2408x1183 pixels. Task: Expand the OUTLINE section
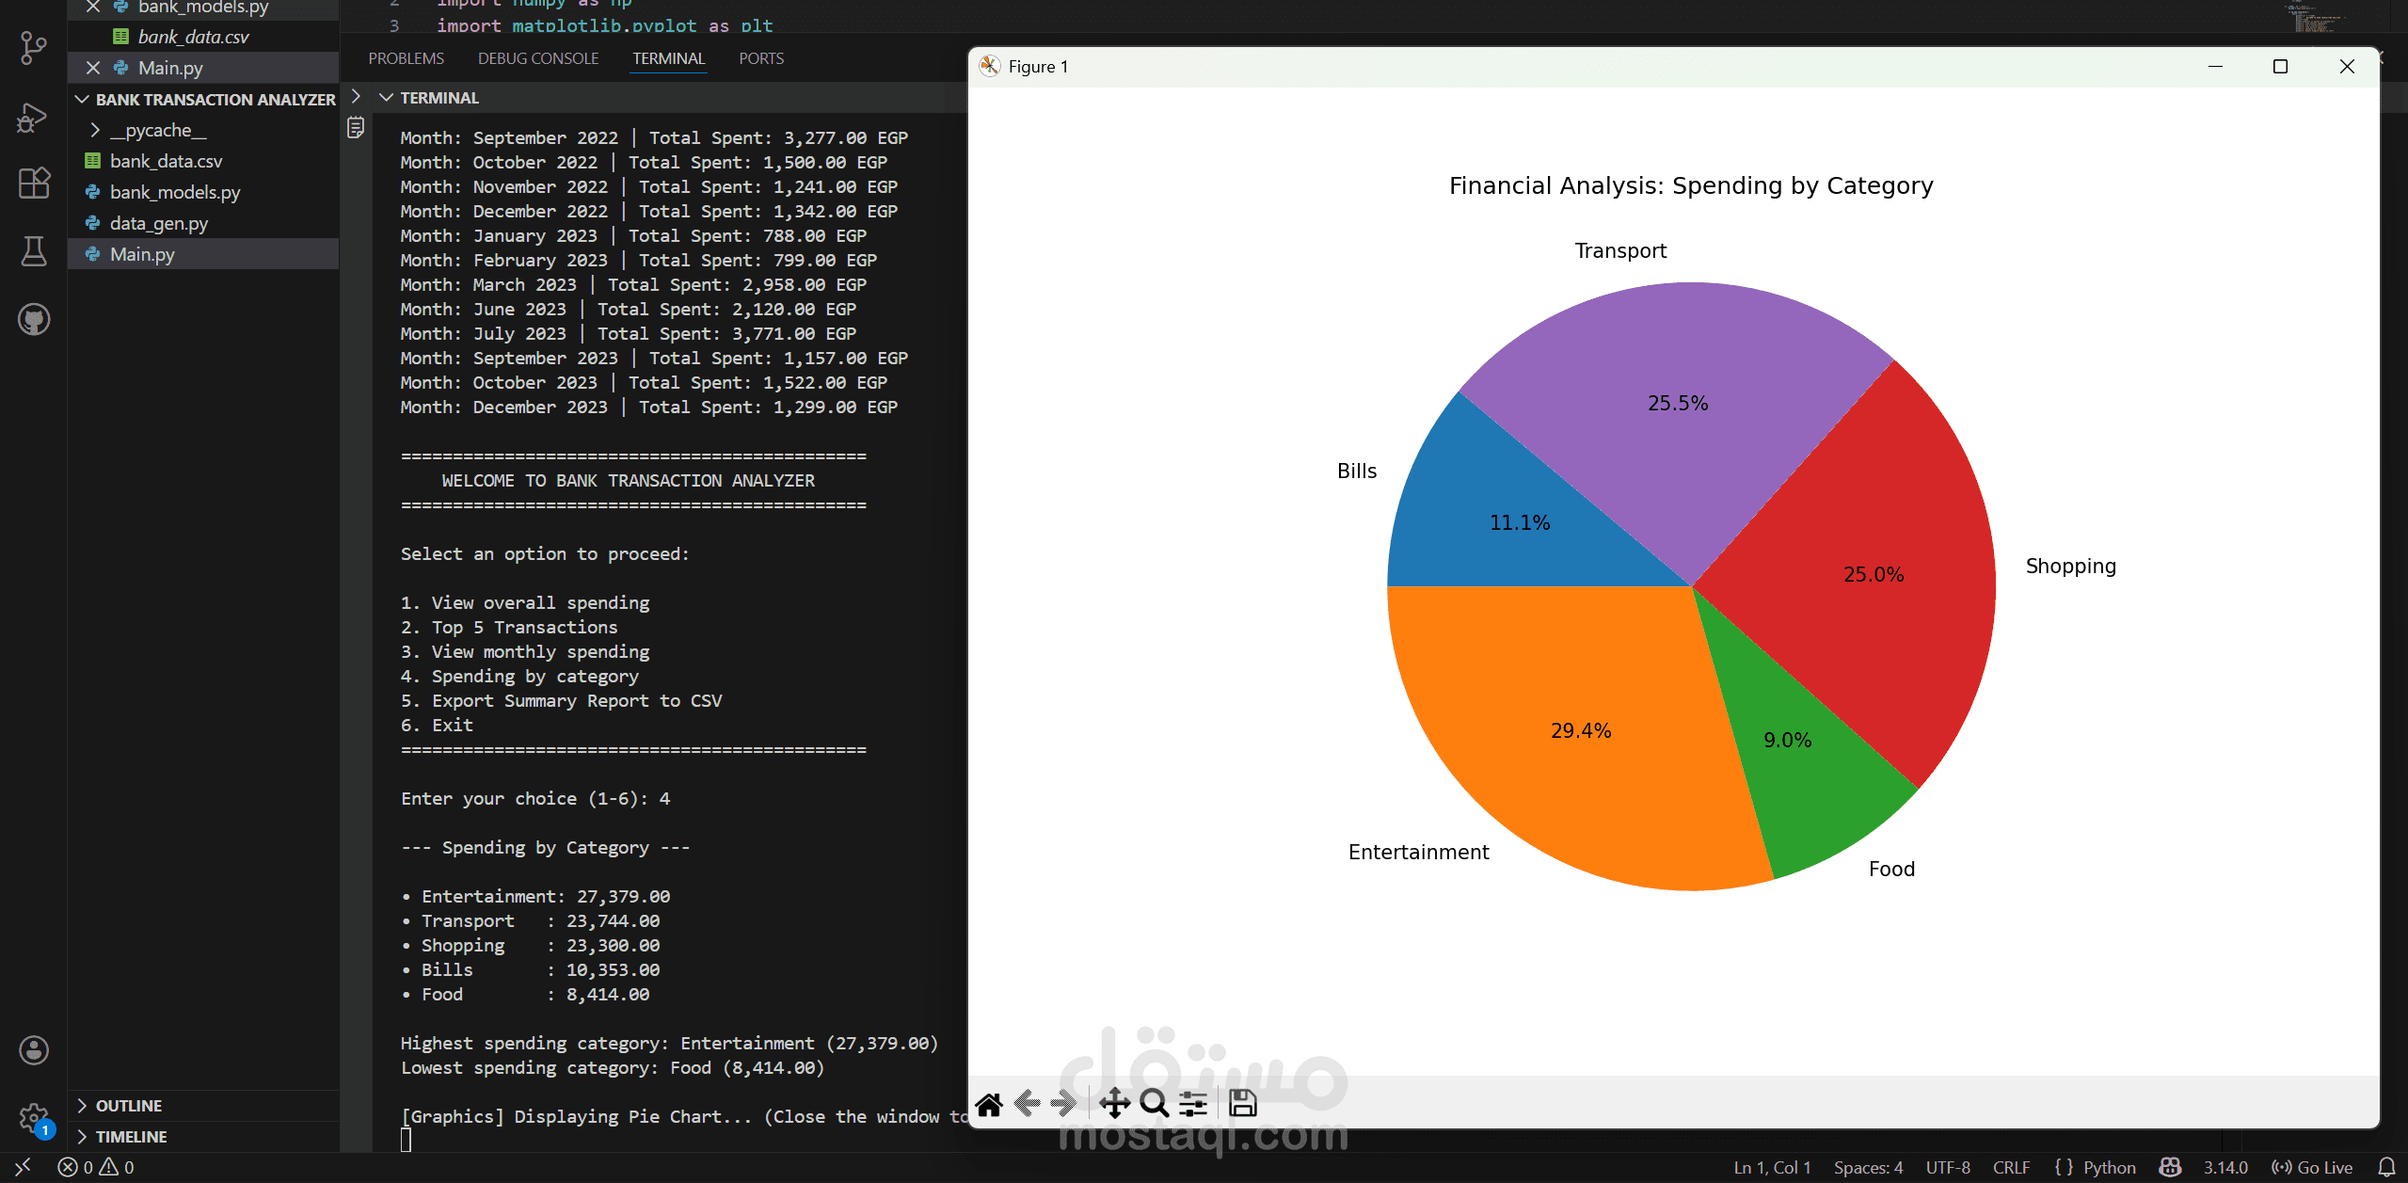[x=128, y=1106]
